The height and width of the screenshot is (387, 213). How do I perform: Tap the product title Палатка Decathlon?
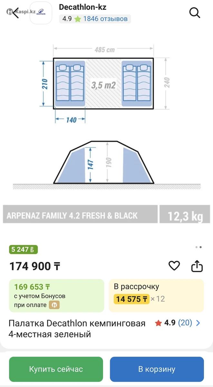coord(77,329)
